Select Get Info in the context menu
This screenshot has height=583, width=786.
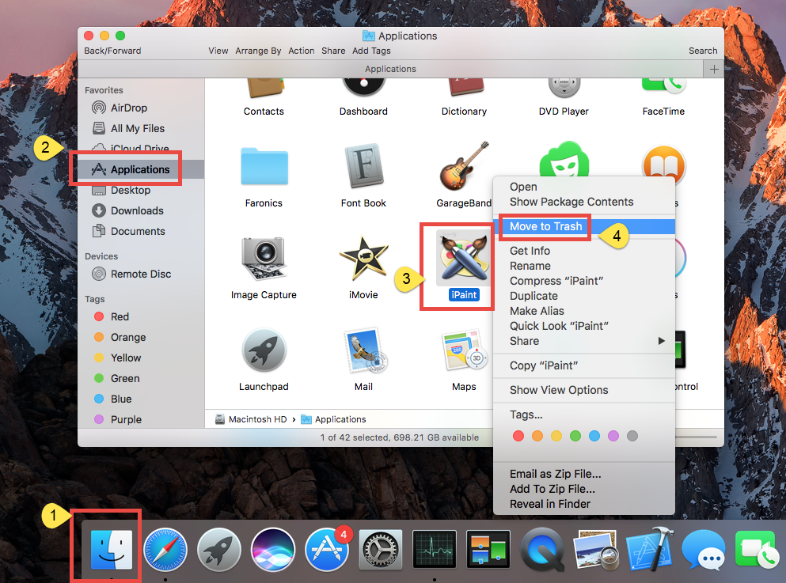[x=529, y=250]
